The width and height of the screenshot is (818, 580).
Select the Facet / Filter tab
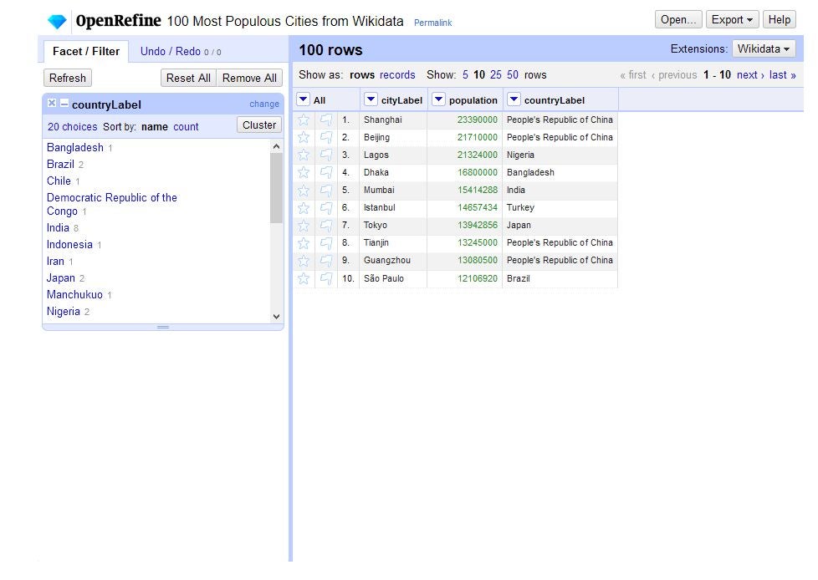(x=84, y=51)
